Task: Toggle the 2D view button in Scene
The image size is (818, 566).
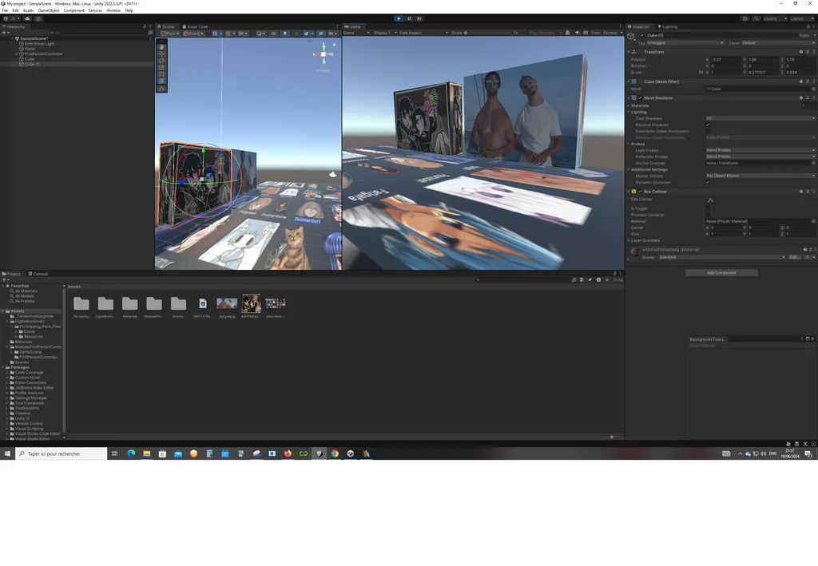Action: [273, 34]
